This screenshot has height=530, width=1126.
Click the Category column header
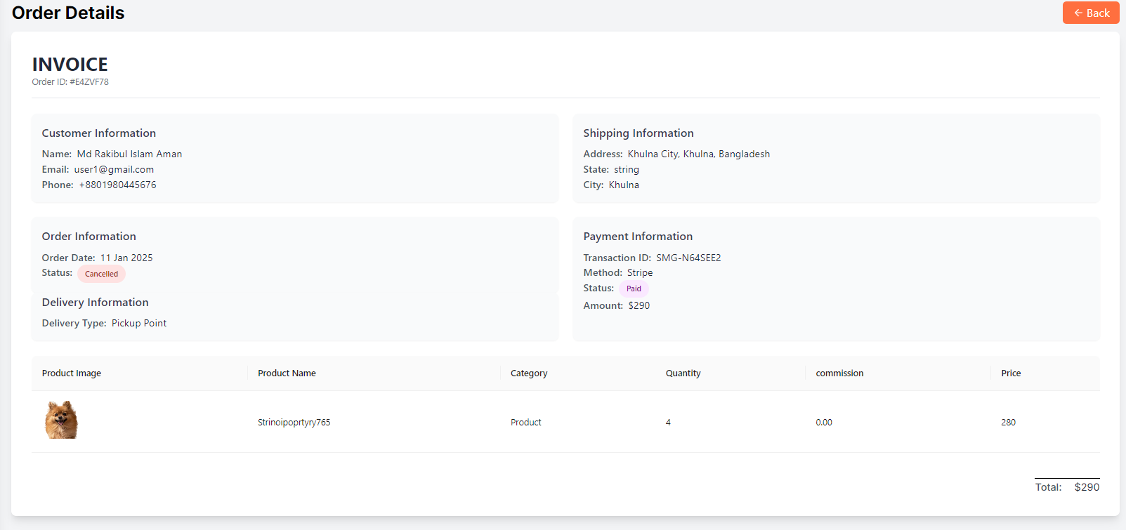click(x=529, y=373)
